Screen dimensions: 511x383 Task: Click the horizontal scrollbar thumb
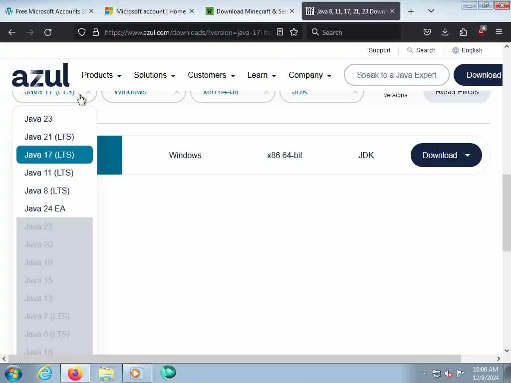pos(235,359)
